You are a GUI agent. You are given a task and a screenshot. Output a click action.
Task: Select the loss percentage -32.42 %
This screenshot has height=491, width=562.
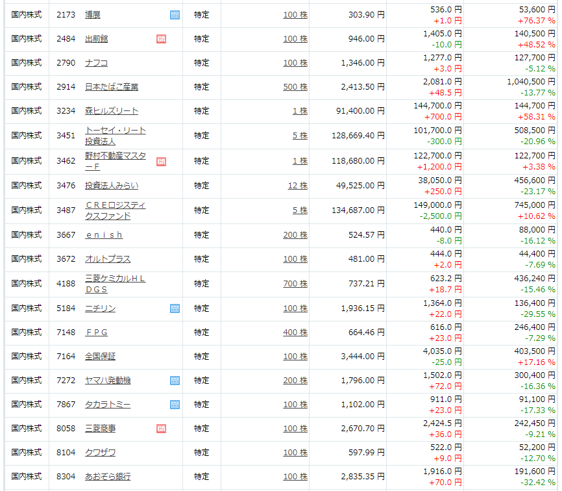tap(537, 483)
